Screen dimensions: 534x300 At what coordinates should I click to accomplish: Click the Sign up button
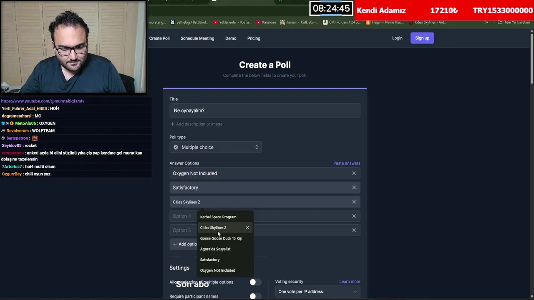point(422,38)
